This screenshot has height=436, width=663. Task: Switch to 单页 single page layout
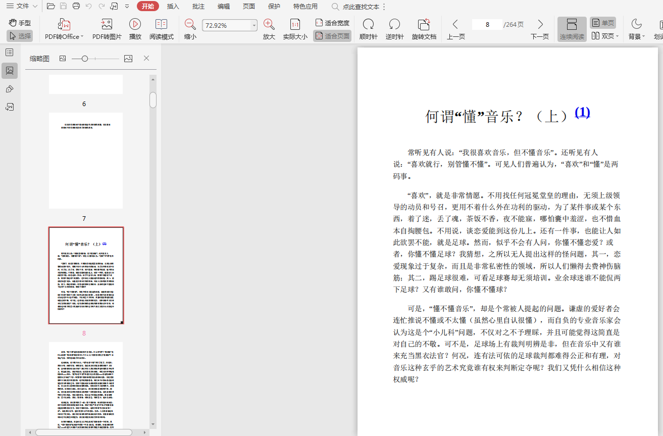(603, 23)
